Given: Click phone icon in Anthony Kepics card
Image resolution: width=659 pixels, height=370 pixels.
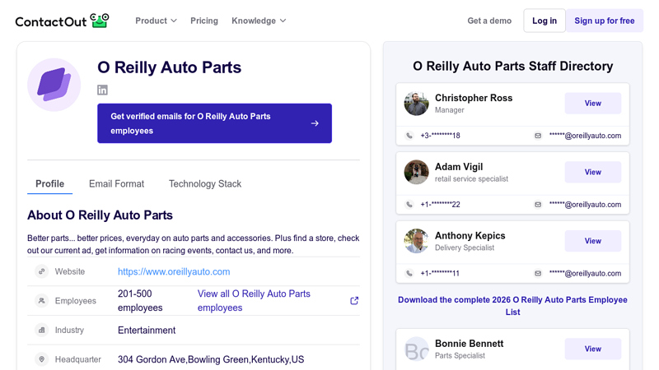Looking at the screenshot, I should 409,273.
